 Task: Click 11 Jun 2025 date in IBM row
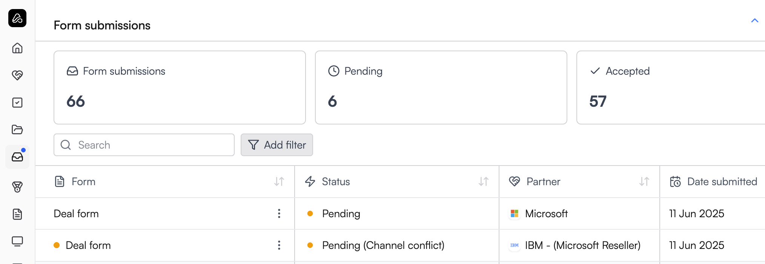(x=697, y=245)
